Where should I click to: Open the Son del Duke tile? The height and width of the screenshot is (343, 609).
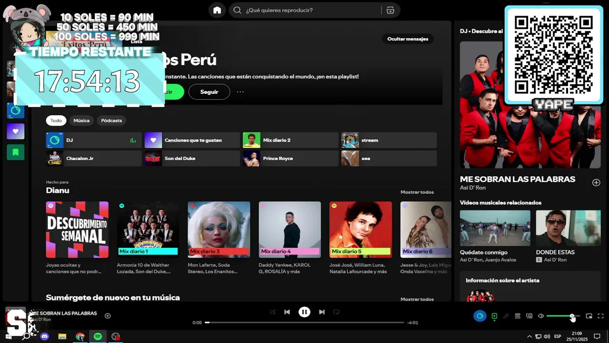[x=192, y=158]
